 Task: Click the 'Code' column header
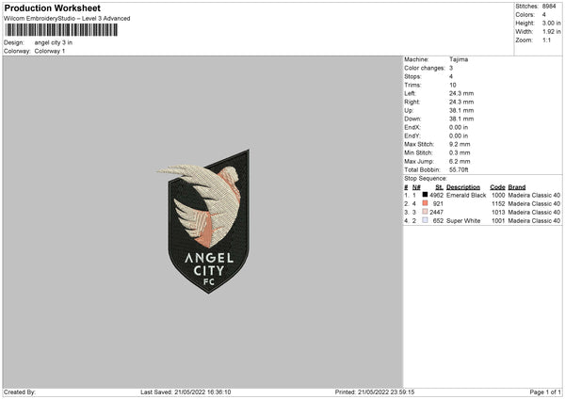click(497, 187)
